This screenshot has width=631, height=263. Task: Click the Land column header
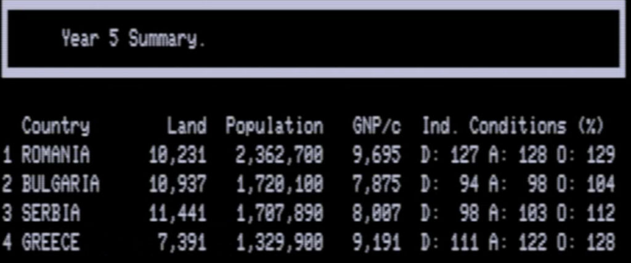[x=187, y=126]
